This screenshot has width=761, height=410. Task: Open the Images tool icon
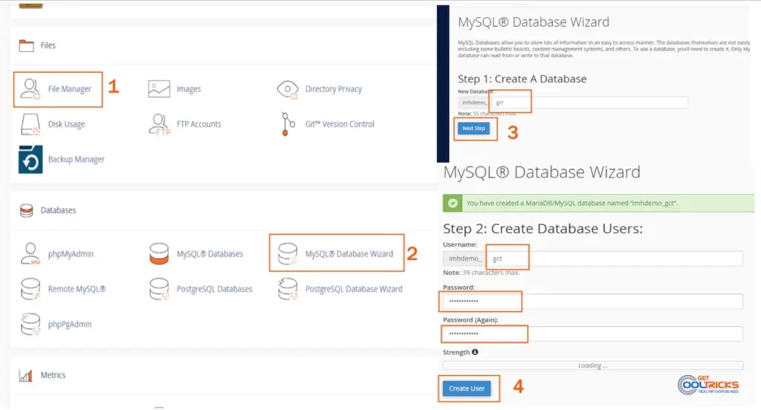(160, 89)
